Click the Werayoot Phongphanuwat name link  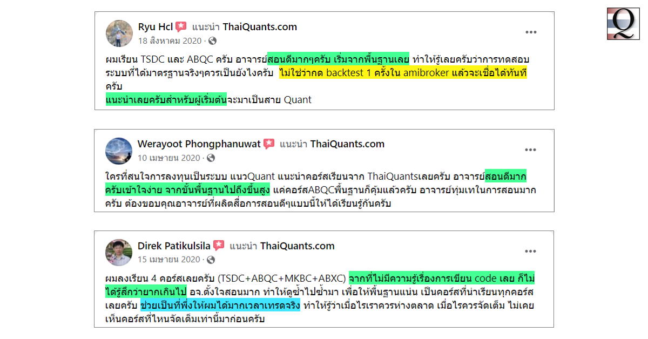[x=199, y=144]
